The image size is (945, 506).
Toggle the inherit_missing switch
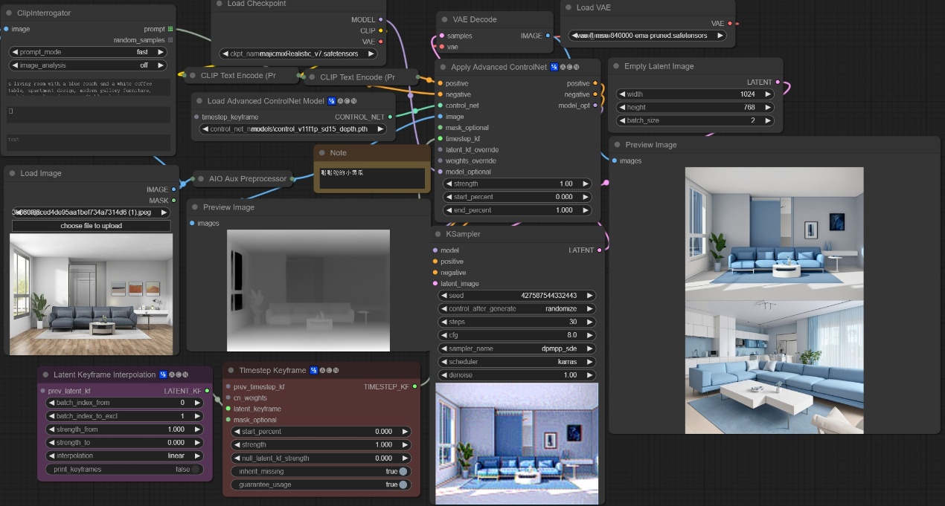(x=403, y=471)
